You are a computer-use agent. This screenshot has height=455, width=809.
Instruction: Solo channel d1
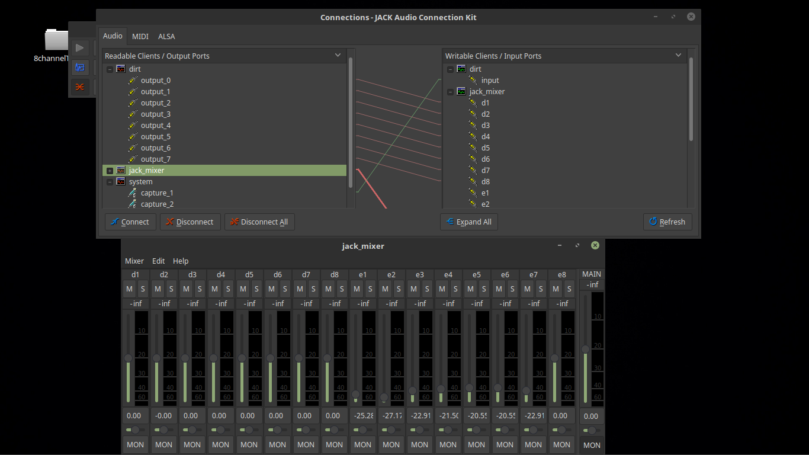(x=143, y=289)
